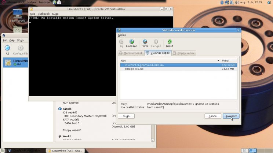Click the mail launcher icon in top panel

[x=59, y=3]
